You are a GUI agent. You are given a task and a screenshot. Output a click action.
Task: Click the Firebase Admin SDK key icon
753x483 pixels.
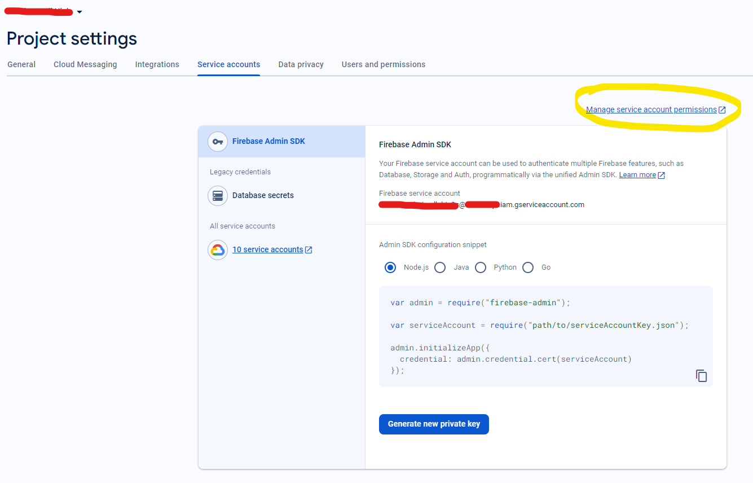(218, 142)
